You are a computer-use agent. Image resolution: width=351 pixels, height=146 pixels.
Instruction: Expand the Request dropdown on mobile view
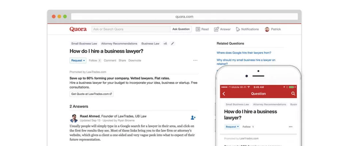[x=232, y=127]
